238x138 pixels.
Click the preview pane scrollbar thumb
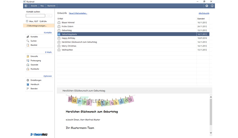pos(211,112)
